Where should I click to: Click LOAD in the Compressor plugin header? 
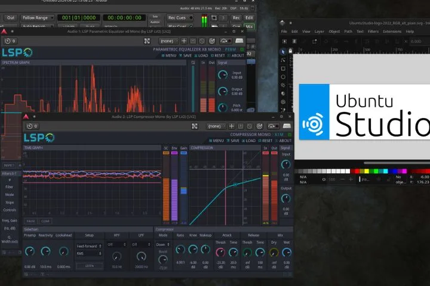(248, 141)
